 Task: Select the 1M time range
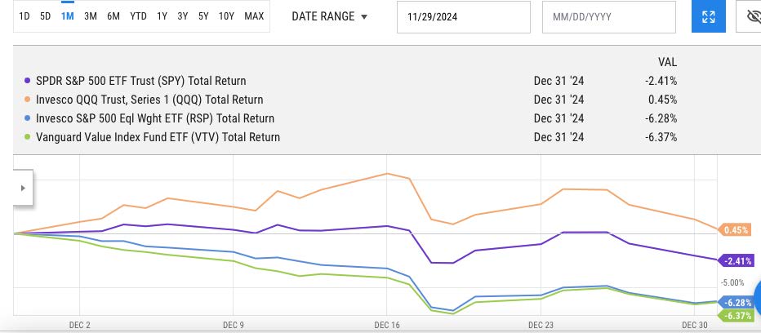[68, 16]
